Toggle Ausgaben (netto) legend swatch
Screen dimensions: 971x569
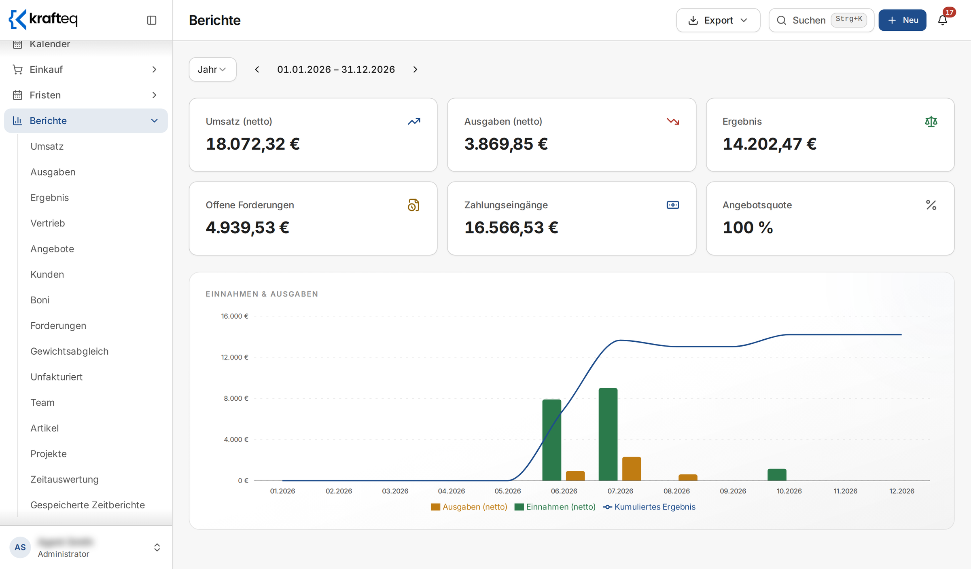pos(435,507)
